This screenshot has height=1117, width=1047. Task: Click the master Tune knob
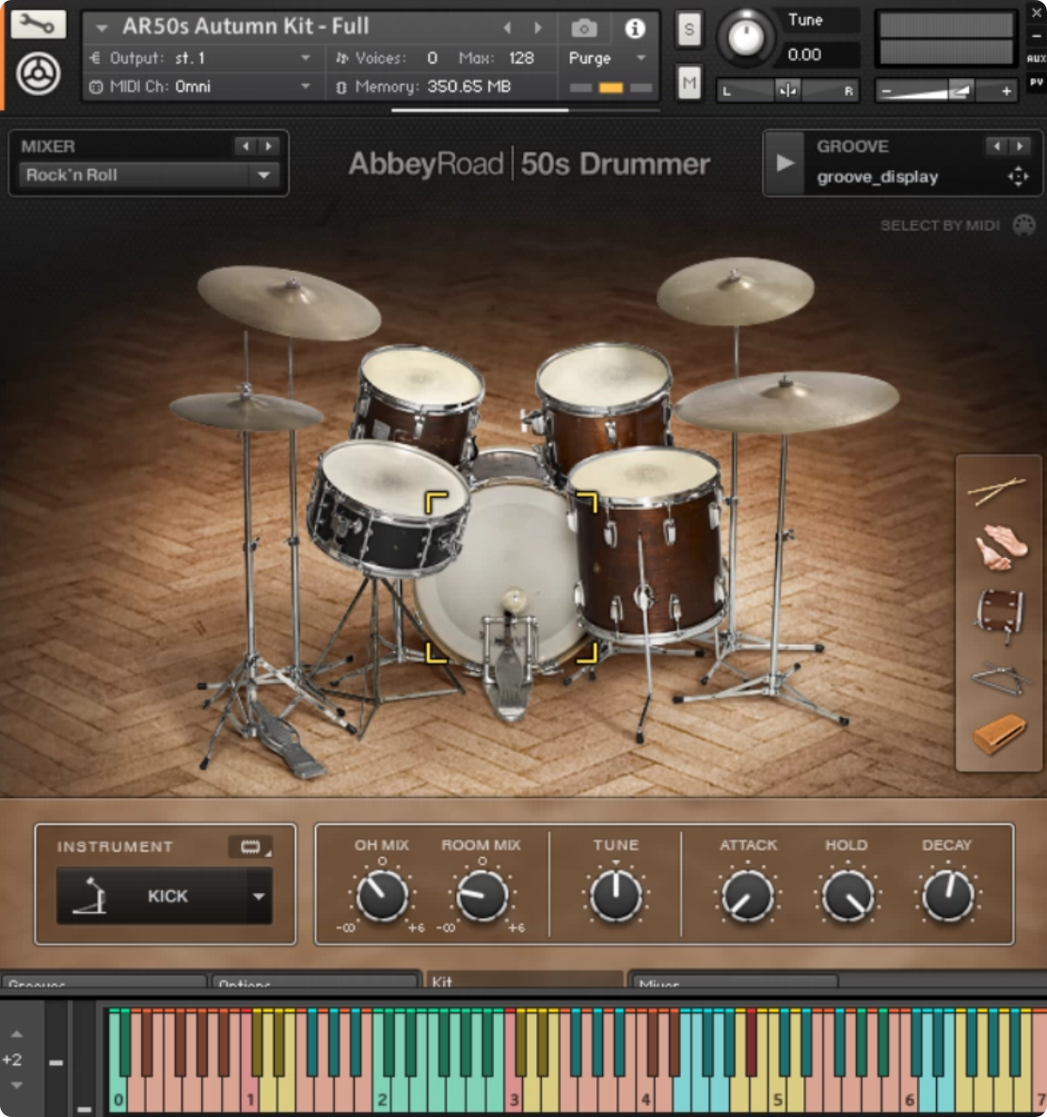(746, 37)
